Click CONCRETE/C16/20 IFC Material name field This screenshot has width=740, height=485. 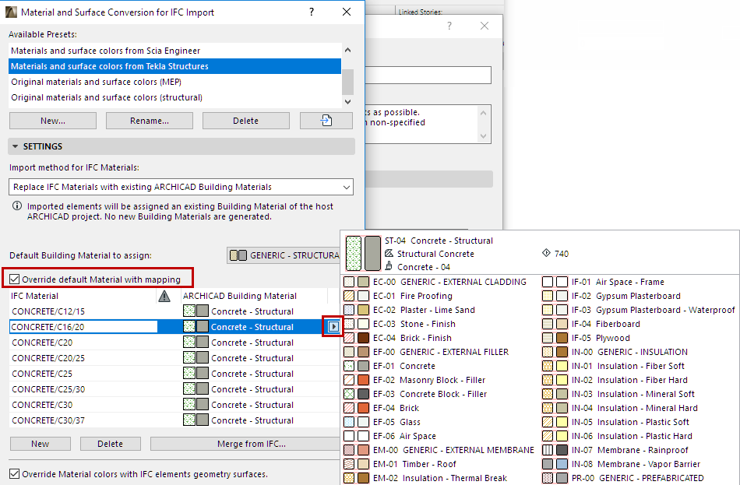tap(83, 326)
